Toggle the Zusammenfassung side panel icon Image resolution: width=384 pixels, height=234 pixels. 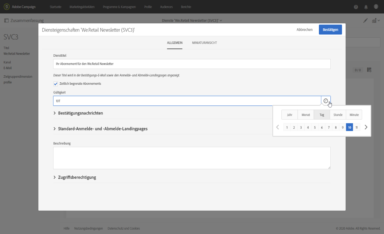[x=6, y=20]
